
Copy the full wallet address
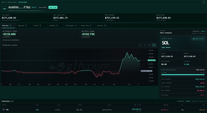[42, 11]
